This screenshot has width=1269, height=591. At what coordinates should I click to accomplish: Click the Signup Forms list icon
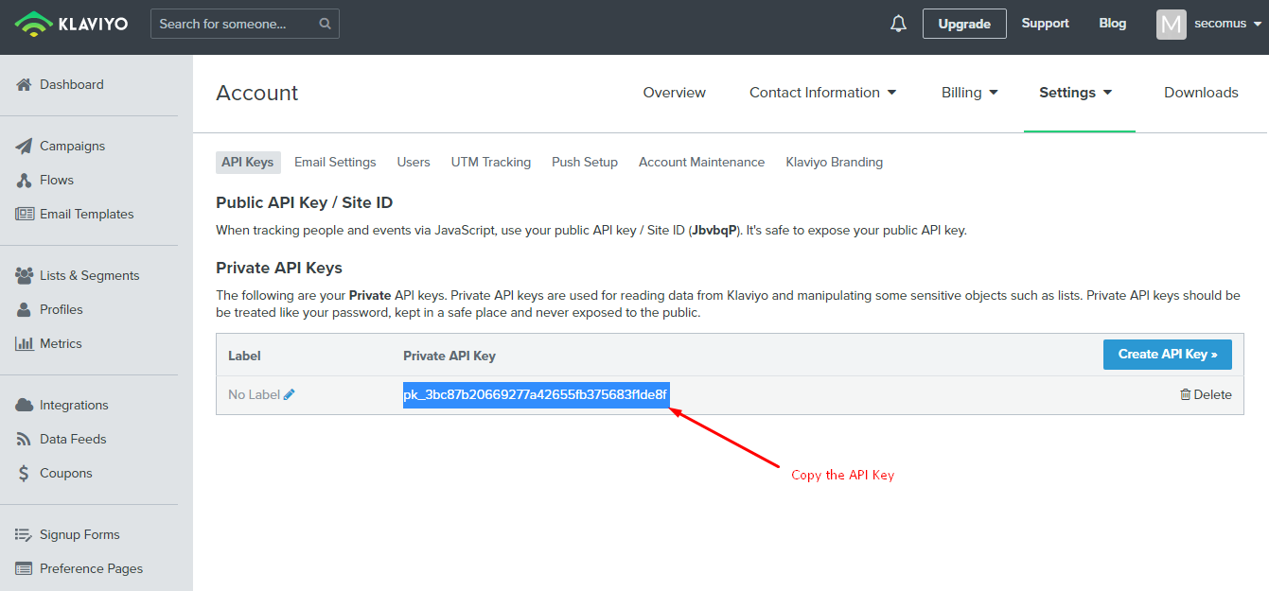(25, 534)
